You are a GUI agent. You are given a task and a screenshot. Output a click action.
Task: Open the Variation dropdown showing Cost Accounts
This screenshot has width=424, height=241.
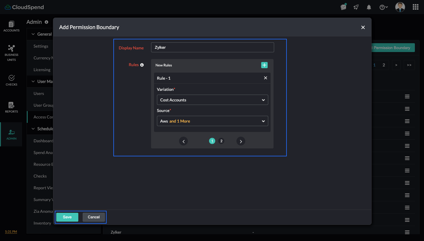point(212,100)
